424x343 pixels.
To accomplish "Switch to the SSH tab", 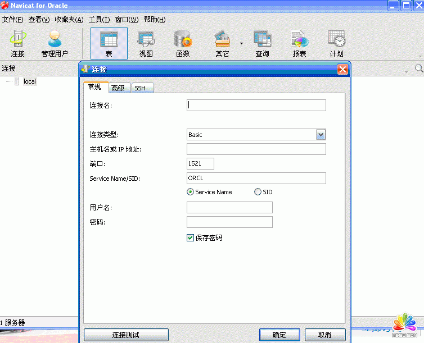I will point(139,88).
